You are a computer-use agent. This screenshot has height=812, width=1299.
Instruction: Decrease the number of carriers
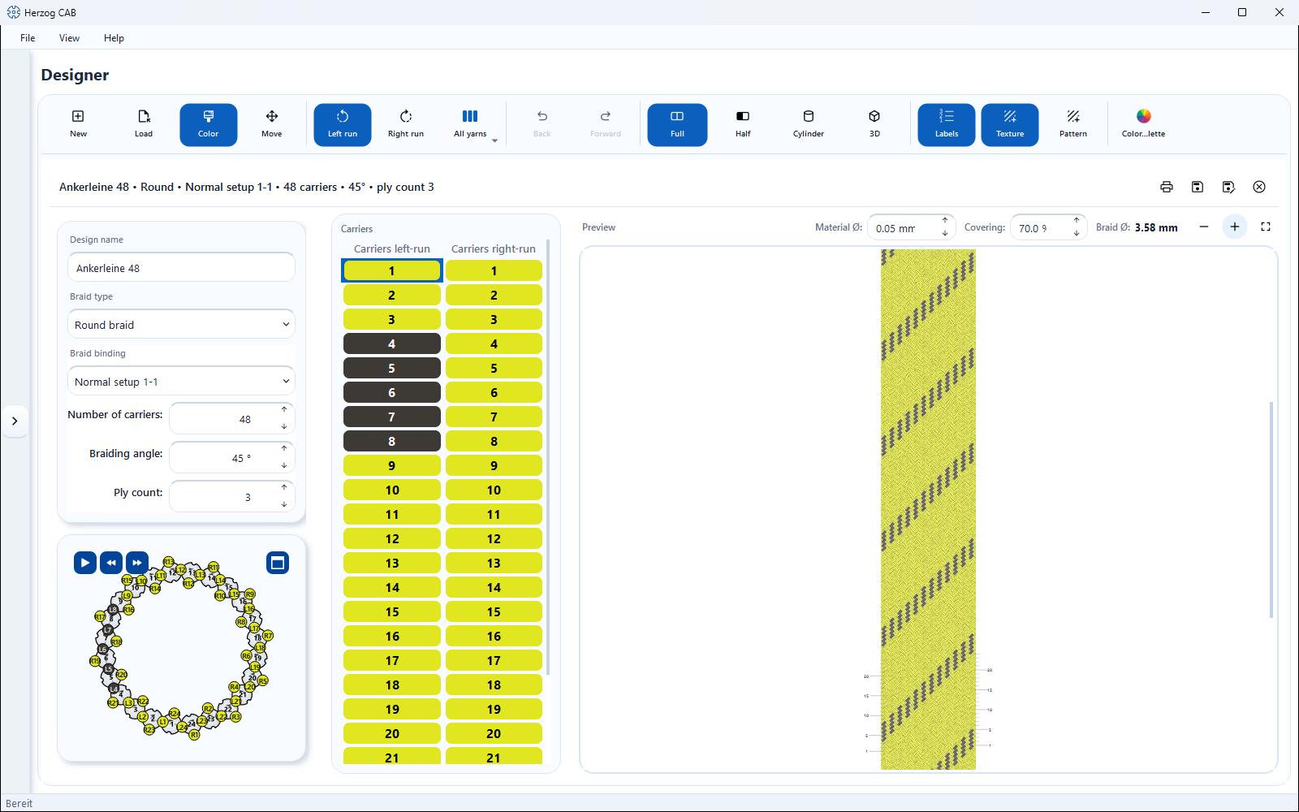click(284, 426)
